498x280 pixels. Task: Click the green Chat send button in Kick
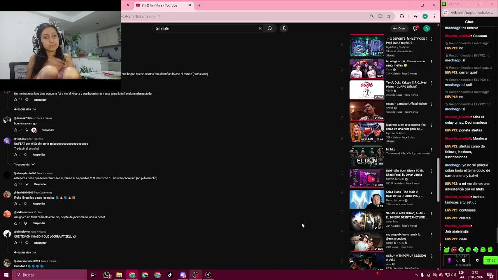point(490,261)
